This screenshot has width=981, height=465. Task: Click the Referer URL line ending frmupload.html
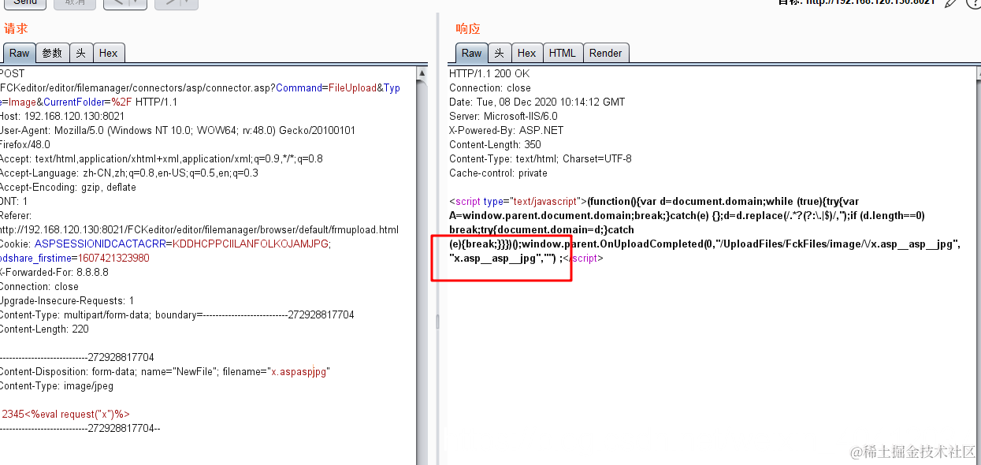click(x=199, y=229)
